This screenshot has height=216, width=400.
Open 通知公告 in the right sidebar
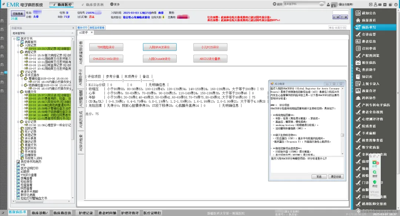(368, 13)
